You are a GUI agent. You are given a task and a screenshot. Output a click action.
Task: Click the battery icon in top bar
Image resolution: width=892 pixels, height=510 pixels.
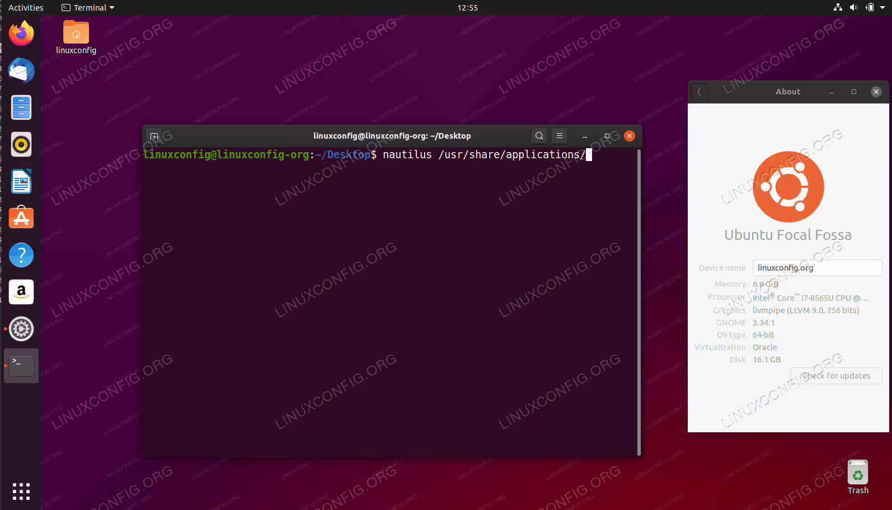click(x=870, y=7)
